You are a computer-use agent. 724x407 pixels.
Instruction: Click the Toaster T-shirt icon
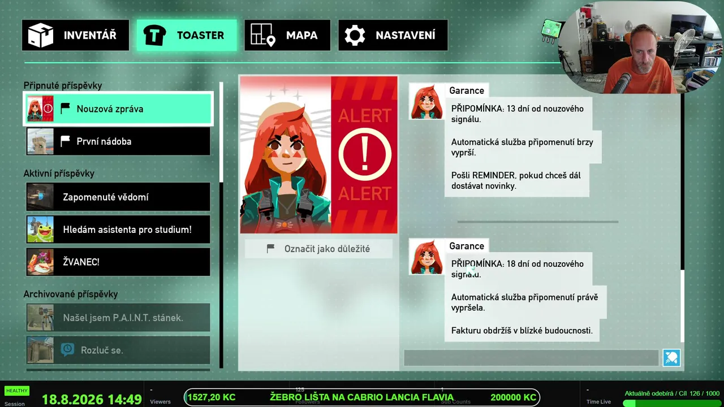coord(154,35)
